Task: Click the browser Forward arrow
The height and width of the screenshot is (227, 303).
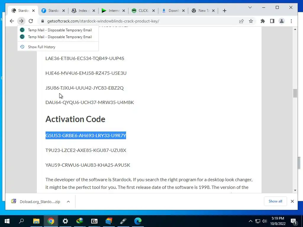Action: point(21,21)
